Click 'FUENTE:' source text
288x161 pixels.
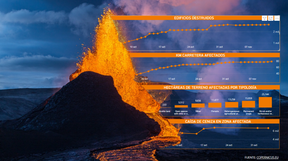click(x=250, y=157)
